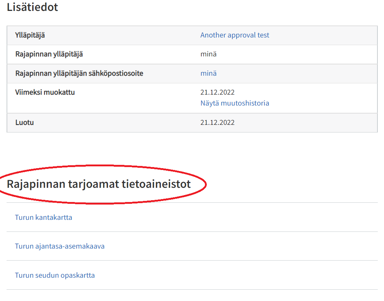
Task: Open the Turun kantakartta dataset
Action: point(43,217)
